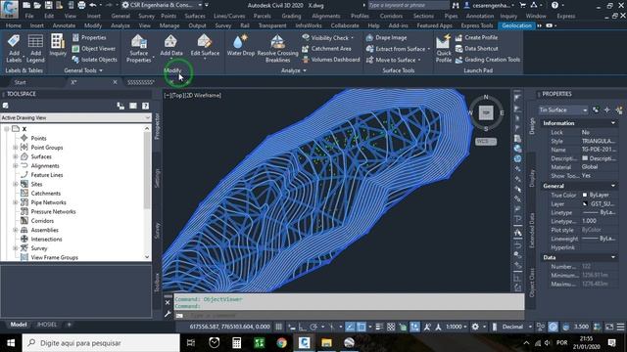This screenshot has width=627, height=352.
Task: Toggle lineweight display in the status bar
Action: [x=379, y=327]
